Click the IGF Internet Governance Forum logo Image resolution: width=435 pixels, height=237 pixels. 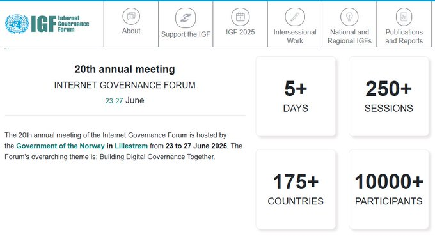tap(47, 24)
